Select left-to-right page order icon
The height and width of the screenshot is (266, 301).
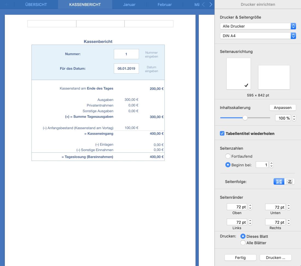coord(289,181)
